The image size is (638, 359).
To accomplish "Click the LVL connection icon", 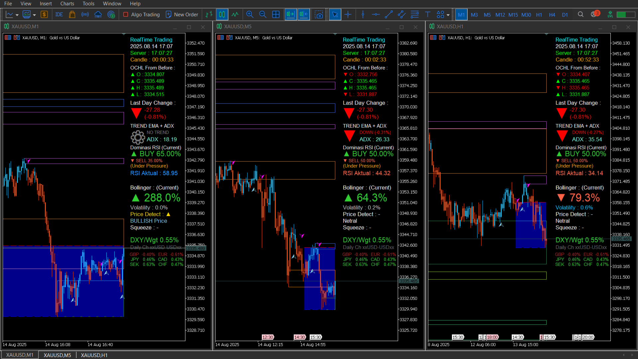I will pyautogui.click(x=610, y=15).
